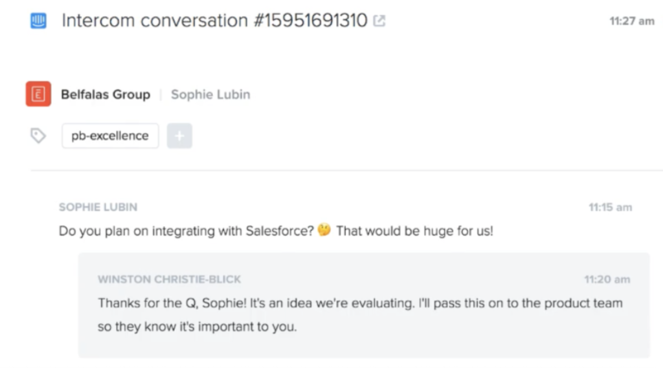Click WINSTON CHRISTIE-BLICK reply author label

[x=169, y=279]
